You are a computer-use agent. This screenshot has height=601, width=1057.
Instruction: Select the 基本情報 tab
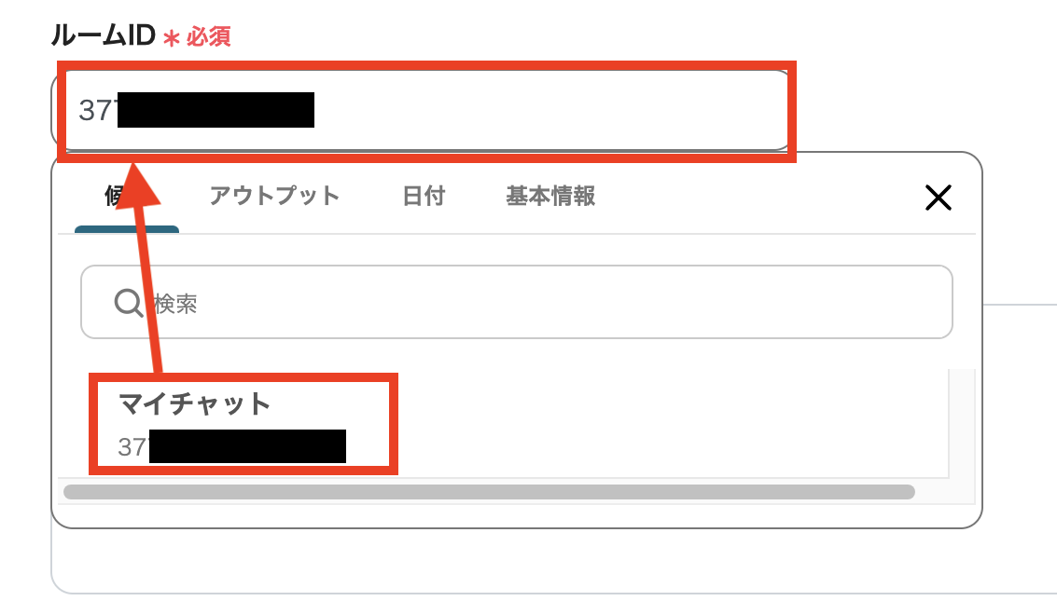(x=550, y=196)
